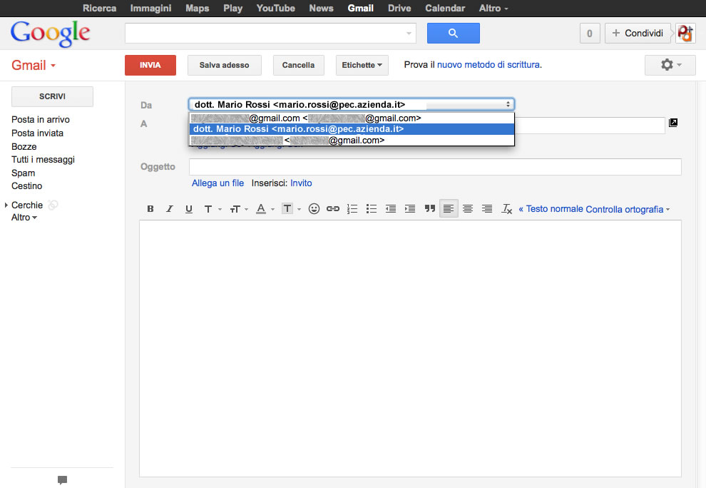Start a numbered list

(x=352, y=209)
